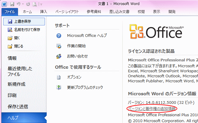Switch to the 表示 tab

[x=156, y=12]
